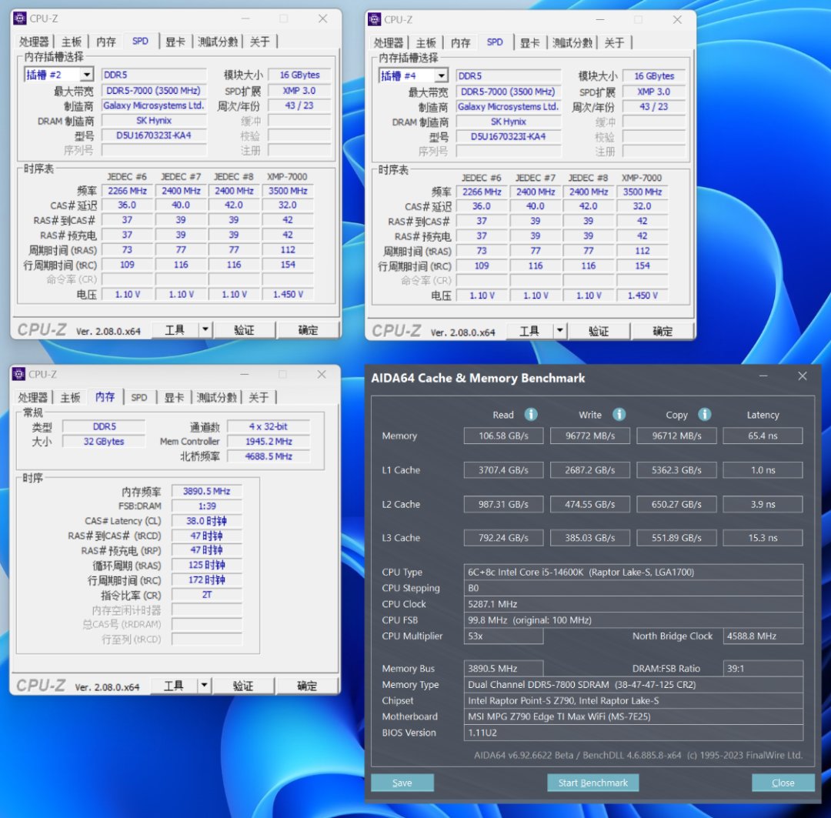
Task: Open 关于 tab in slot #2 window
Action: (x=260, y=42)
